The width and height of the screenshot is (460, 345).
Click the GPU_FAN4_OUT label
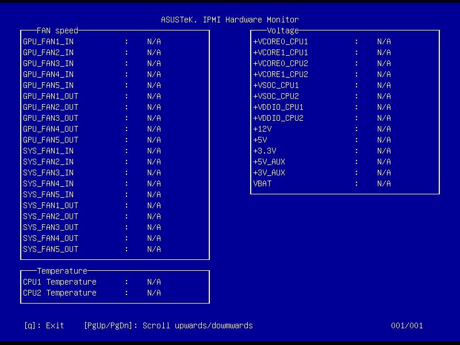pos(51,129)
